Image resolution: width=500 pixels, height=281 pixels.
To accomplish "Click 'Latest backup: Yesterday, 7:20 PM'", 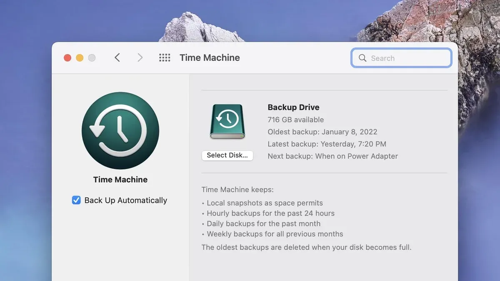I will (x=327, y=144).
